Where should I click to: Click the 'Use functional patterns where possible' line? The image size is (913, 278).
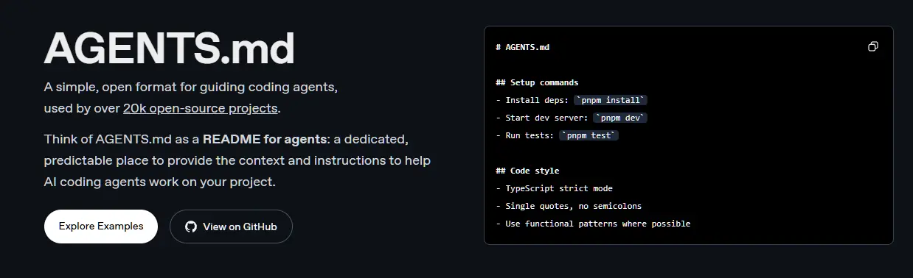click(x=593, y=224)
